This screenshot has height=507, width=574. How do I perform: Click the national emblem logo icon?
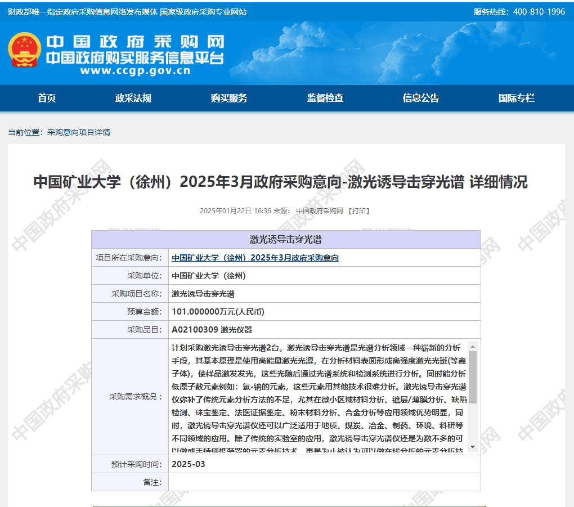pos(25,50)
